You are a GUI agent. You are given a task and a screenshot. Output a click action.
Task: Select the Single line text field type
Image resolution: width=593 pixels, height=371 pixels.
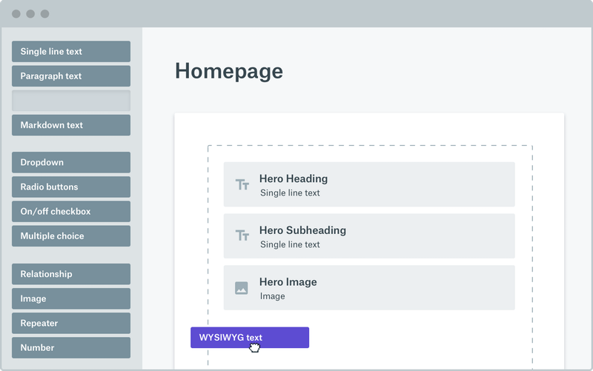[71, 51]
